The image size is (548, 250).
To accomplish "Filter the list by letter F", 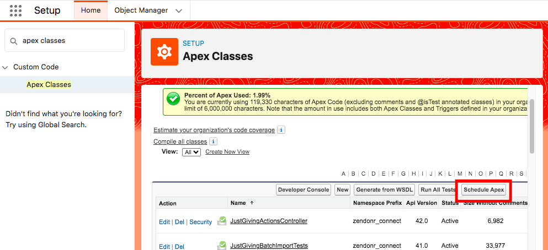I will click(x=393, y=173).
